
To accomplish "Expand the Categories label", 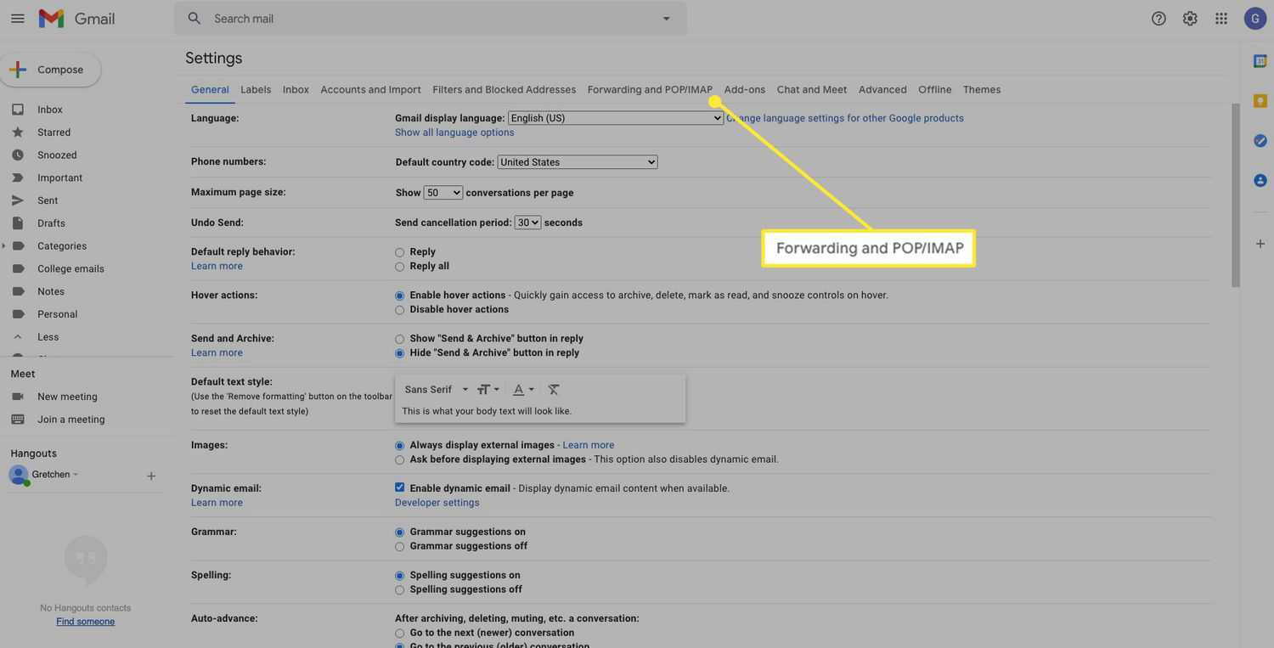I will [4, 246].
